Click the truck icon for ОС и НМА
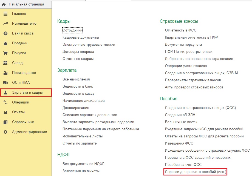 click(5, 83)
